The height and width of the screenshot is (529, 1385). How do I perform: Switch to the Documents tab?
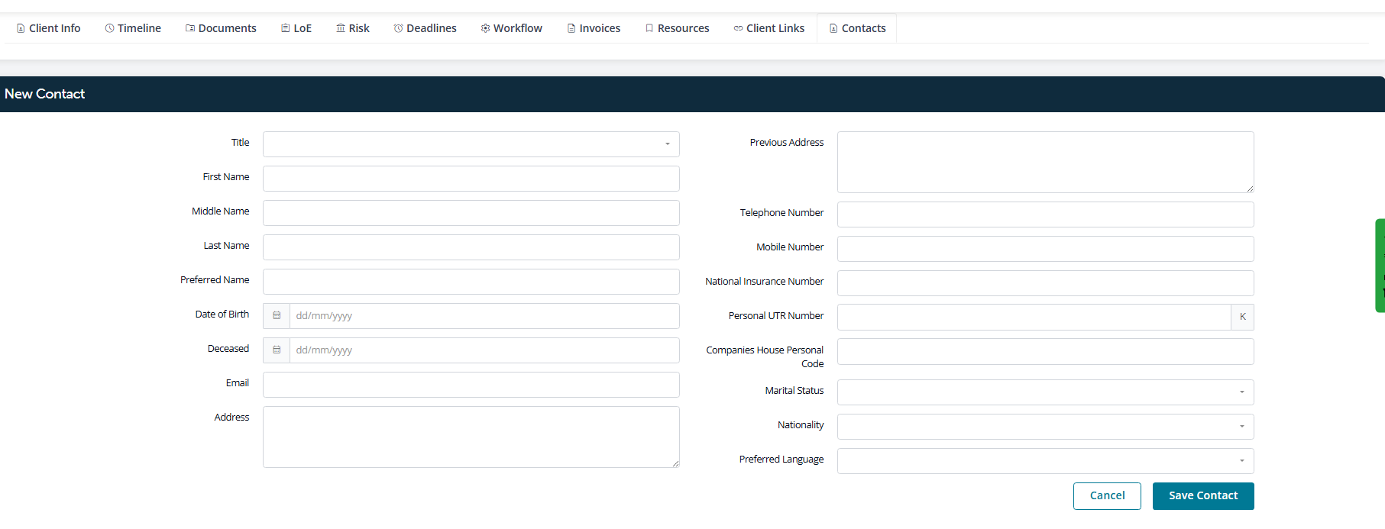(221, 28)
